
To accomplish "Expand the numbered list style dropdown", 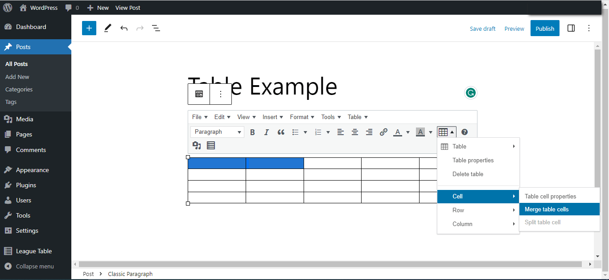I will (x=329, y=132).
